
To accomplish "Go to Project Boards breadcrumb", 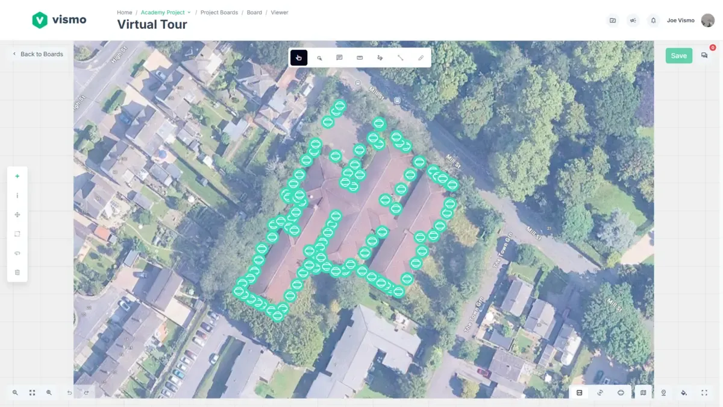I will click(219, 12).
